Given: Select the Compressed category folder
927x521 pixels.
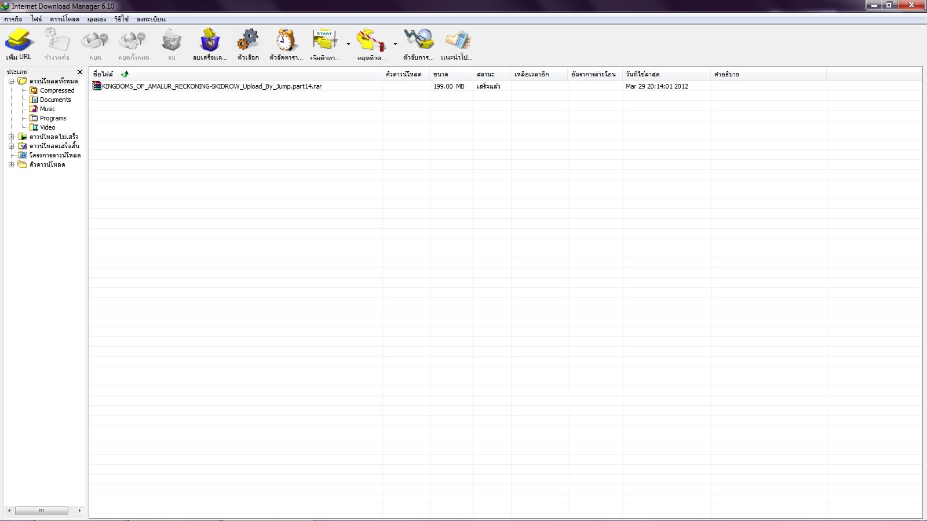Looking at the screenshot, I should pyautogui.click(x=57, y=90).
